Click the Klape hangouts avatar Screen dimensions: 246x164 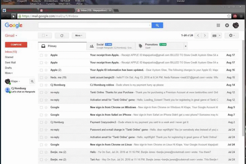pyautogui.click(x=7, y=81)
